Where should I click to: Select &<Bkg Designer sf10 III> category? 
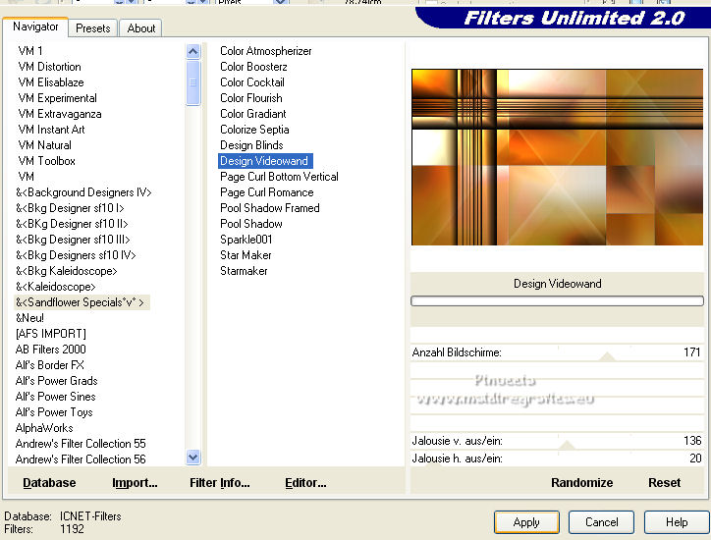pyautogui.click(x=73, y=240)
